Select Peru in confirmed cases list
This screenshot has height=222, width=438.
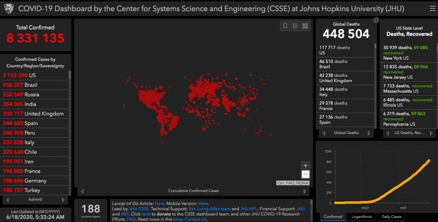34,133
